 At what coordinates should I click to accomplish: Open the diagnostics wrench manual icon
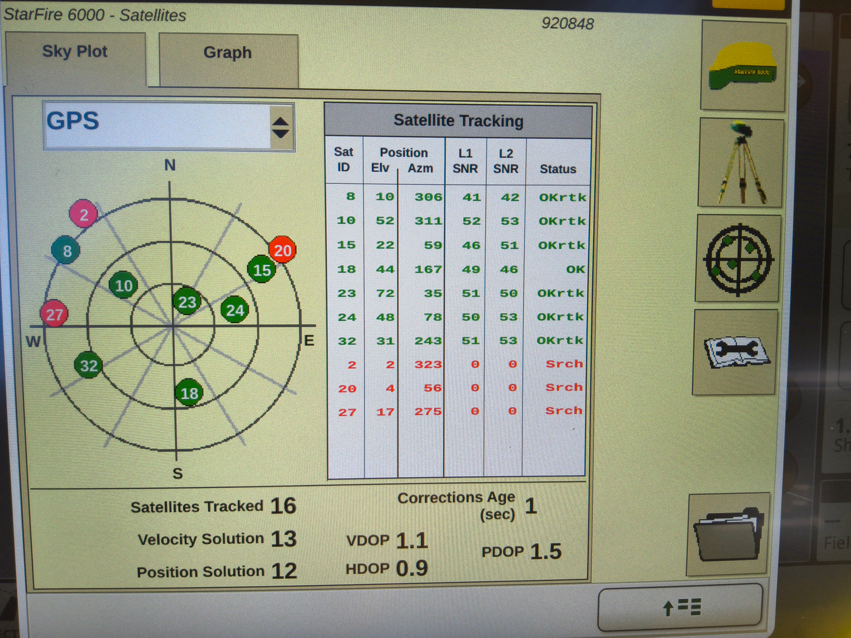click(x=735, y=352)
